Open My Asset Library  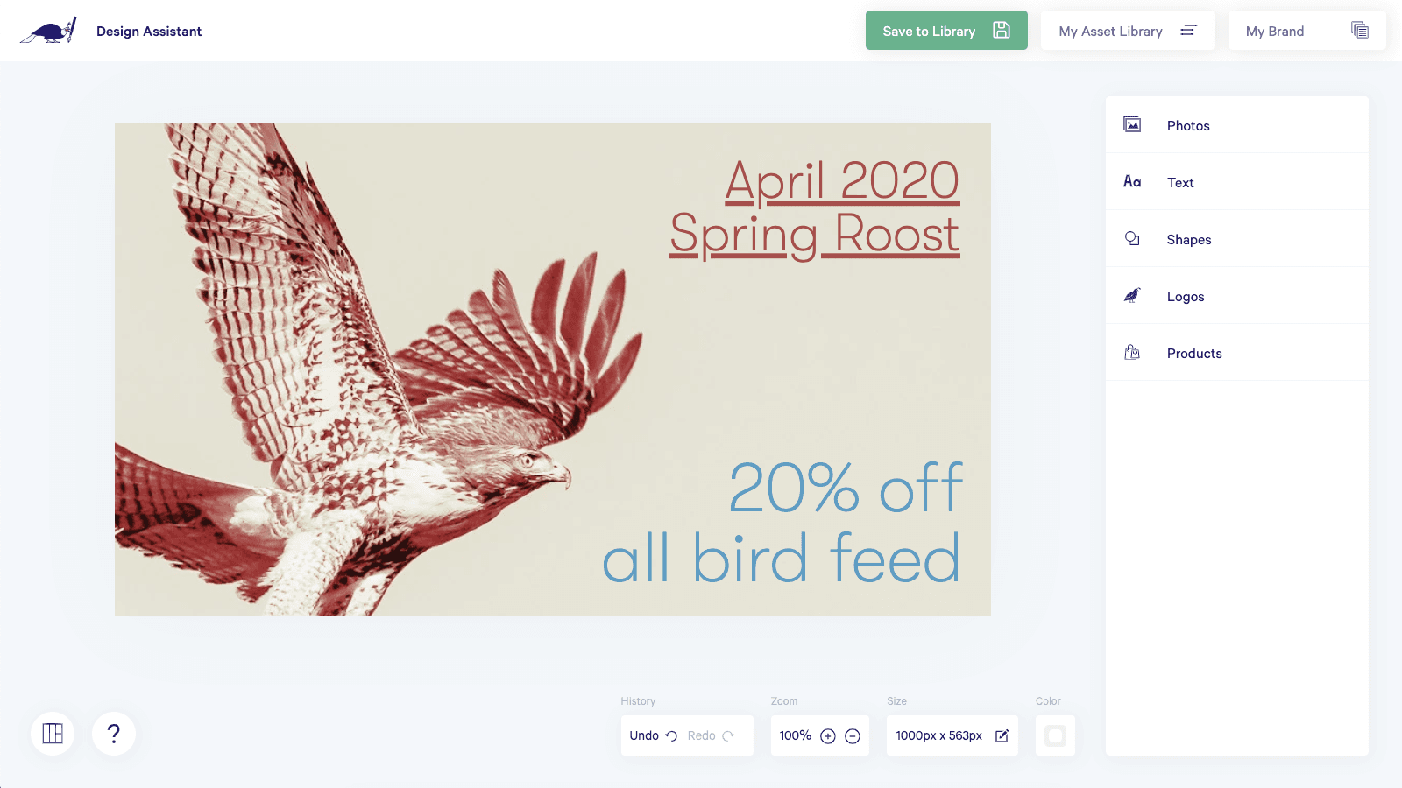pos(1127,31)
